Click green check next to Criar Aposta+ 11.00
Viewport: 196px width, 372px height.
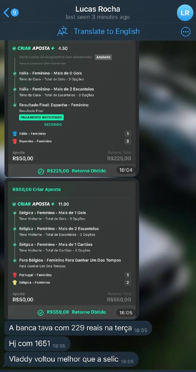point(14,204)
